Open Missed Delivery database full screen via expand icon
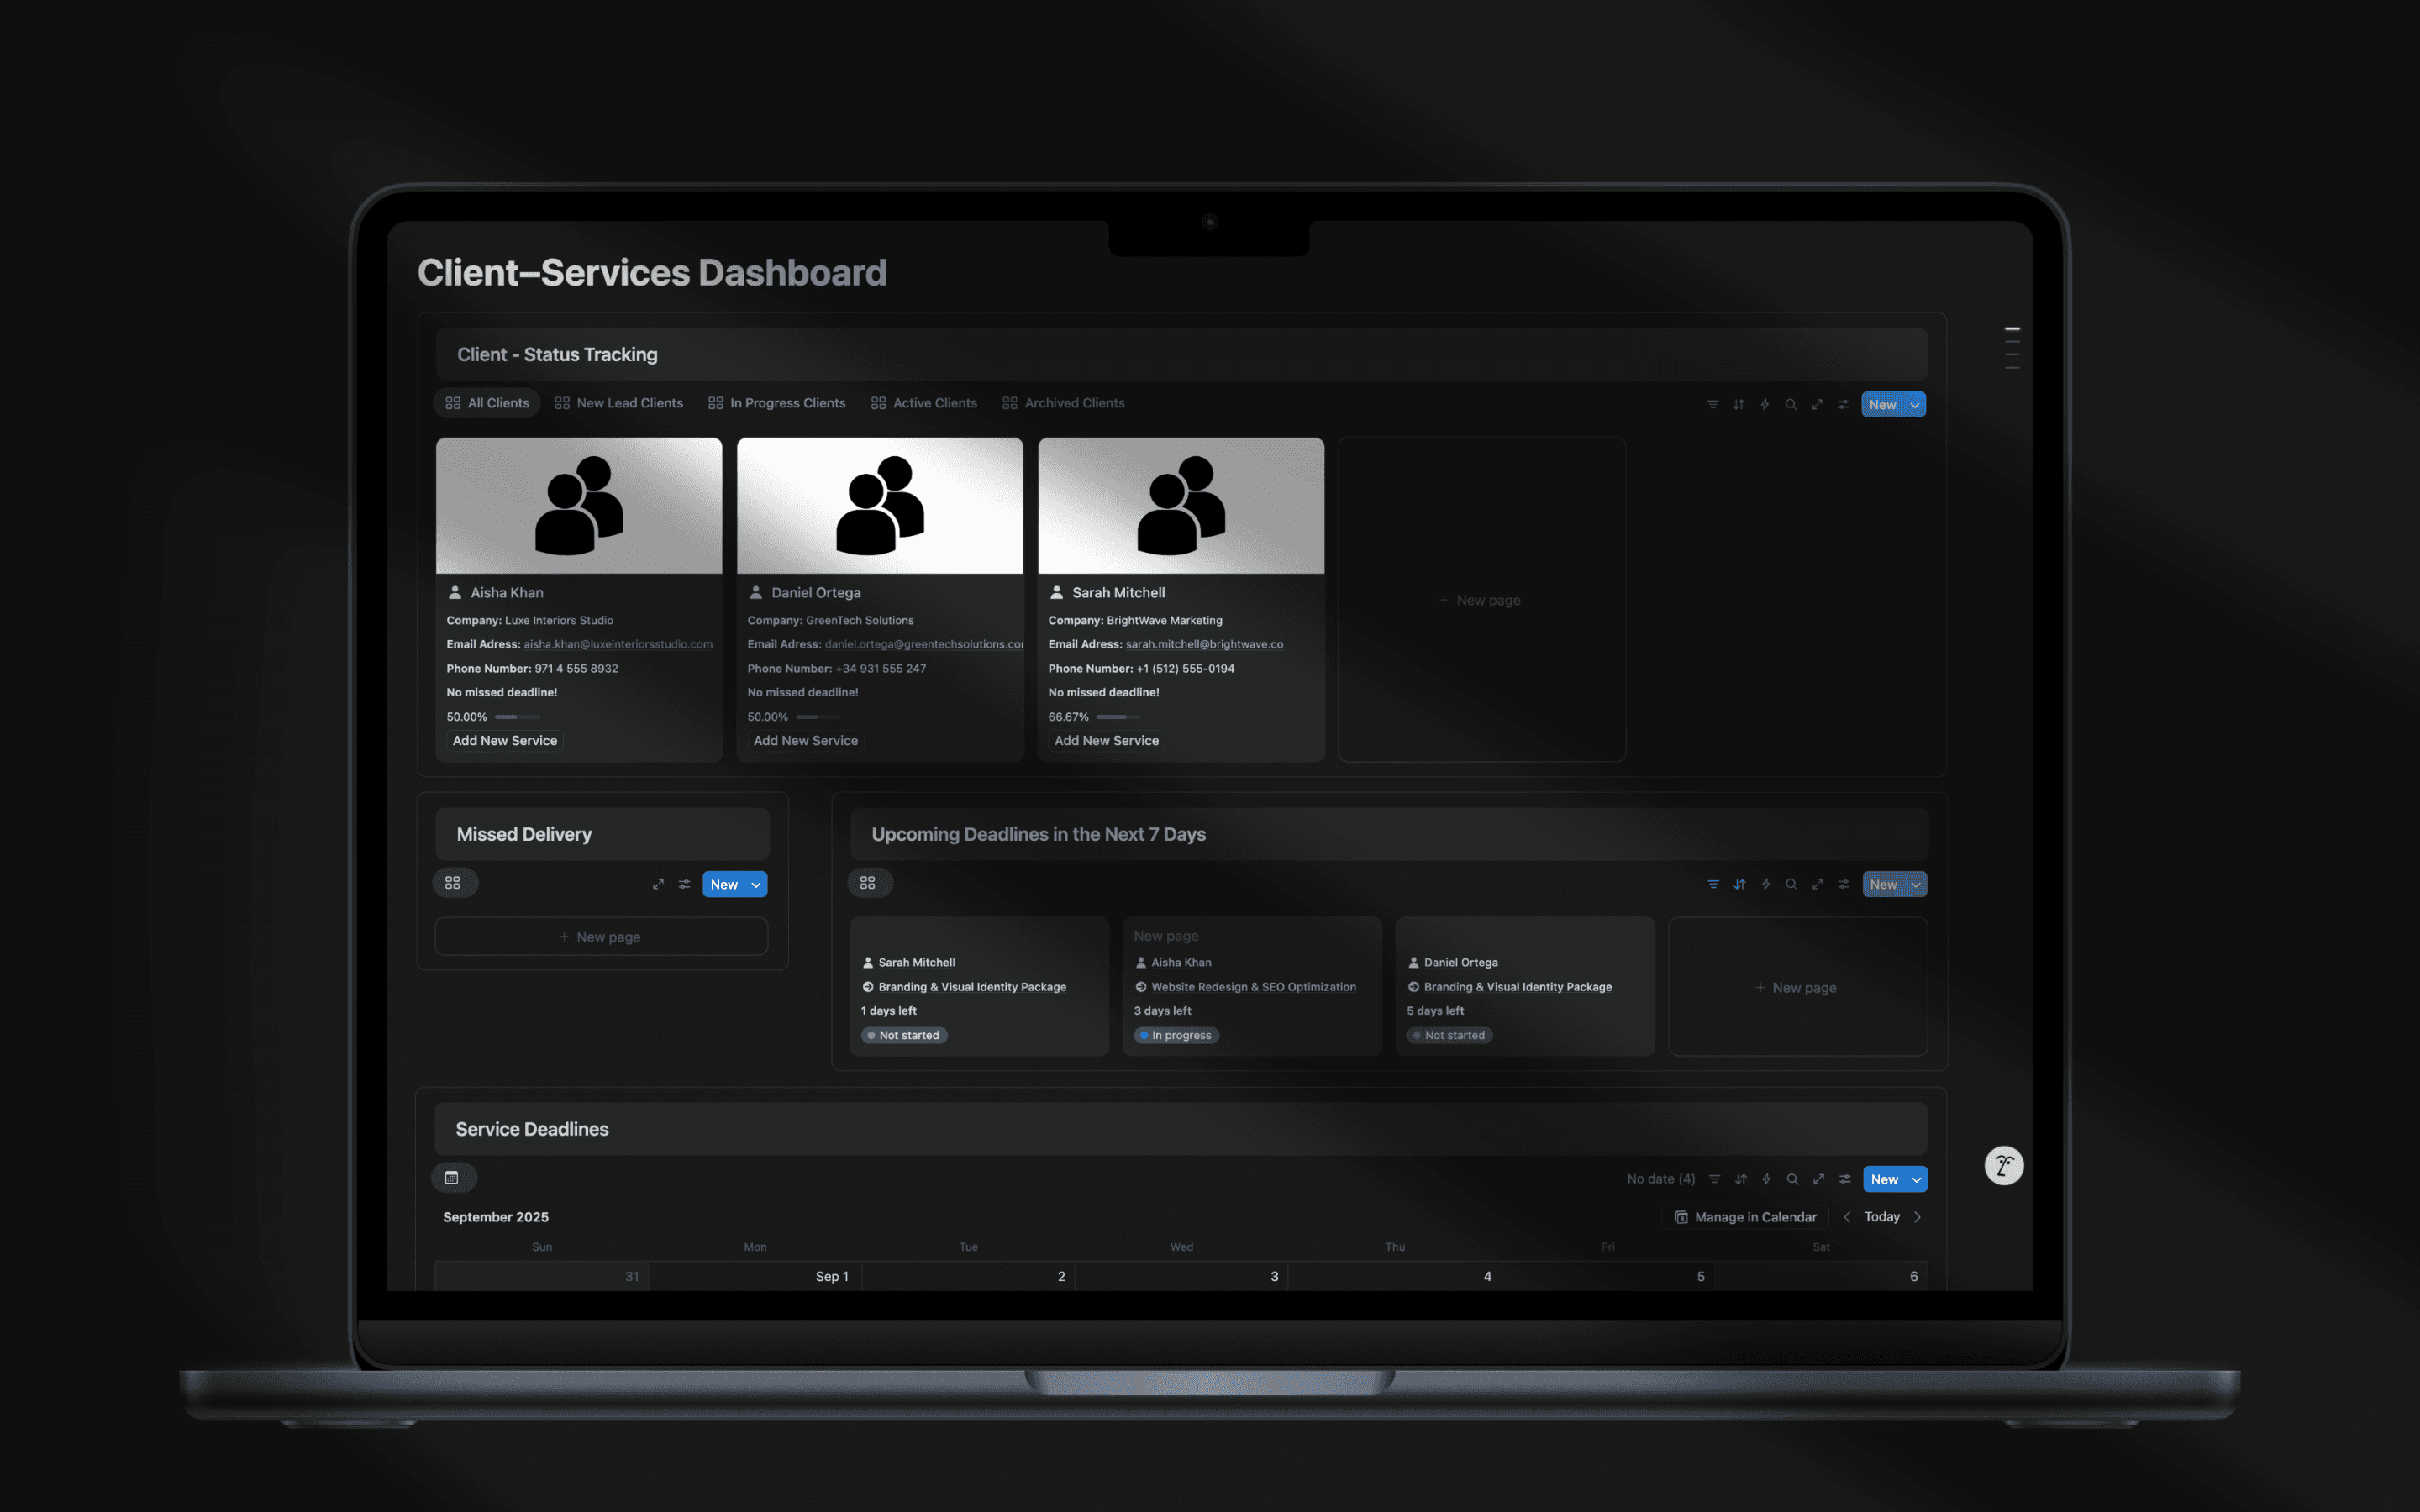The width and height of the screenshot is (2420, 1512). click(x=658, y=885)
